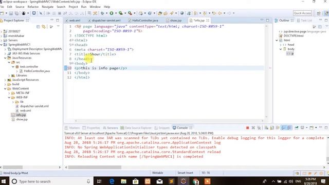Click Remove All Terminated Launches icon in Console
329x185 pixels.
(x=259, y=128)
